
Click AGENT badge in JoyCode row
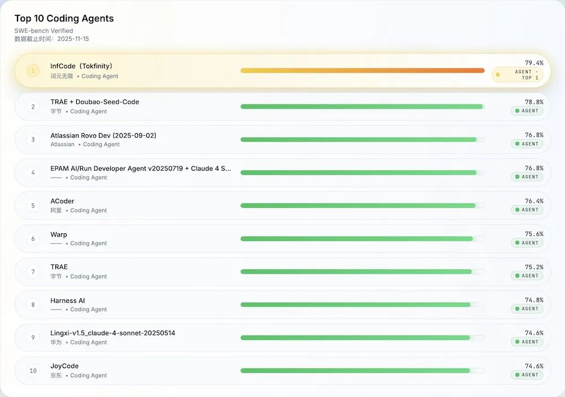pos(527,374)
